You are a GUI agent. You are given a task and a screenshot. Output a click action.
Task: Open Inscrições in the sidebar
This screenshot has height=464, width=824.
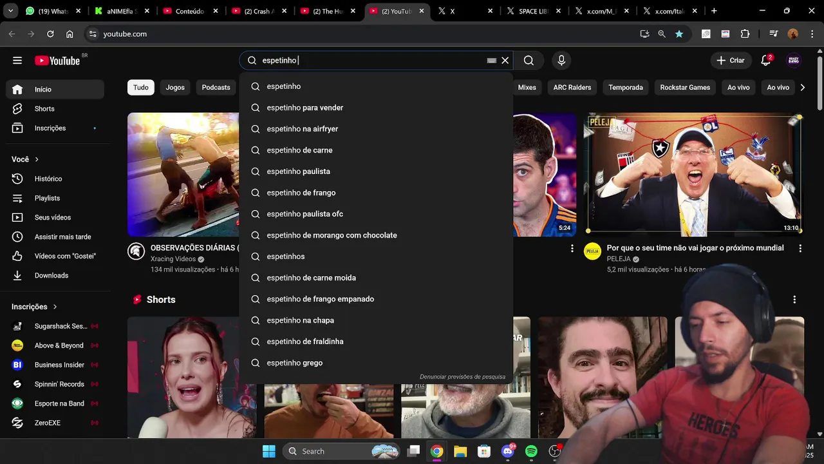pos(55,128)
